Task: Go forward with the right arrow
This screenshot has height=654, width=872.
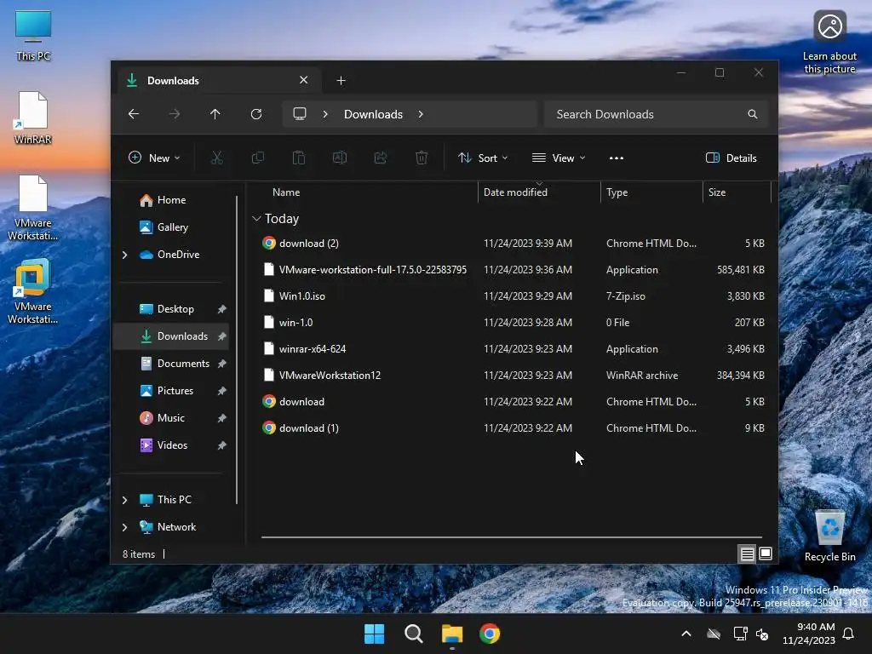Action: click(175, 114)
